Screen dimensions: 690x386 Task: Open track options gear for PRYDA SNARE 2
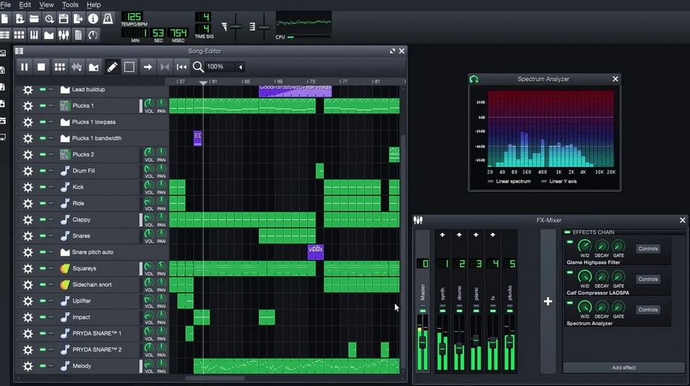point(28,350)
